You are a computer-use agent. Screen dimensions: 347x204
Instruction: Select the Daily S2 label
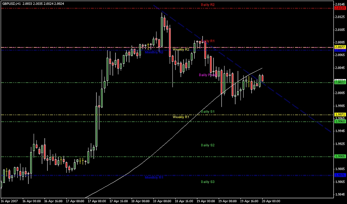pos(208,145)
